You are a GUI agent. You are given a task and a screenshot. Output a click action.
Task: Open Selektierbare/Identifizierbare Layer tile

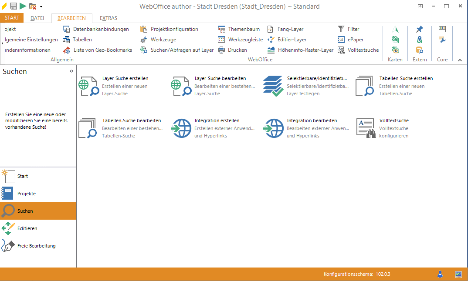pos(305,86)
